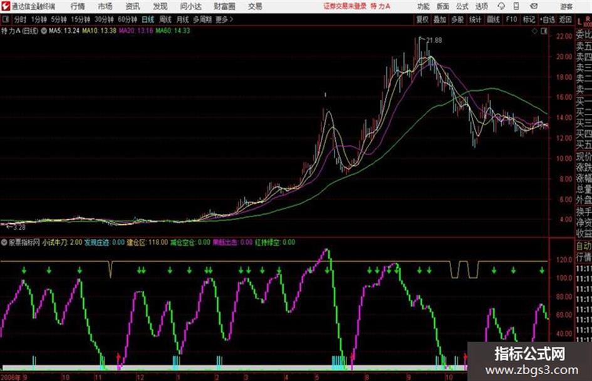Click 小试牛刀: 2.00 indicator value

tap(62, 242)
